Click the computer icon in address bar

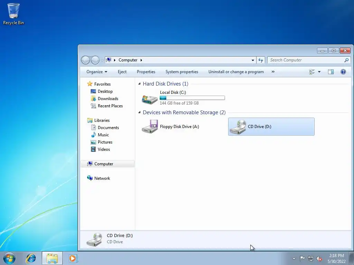tap(109, 60)
